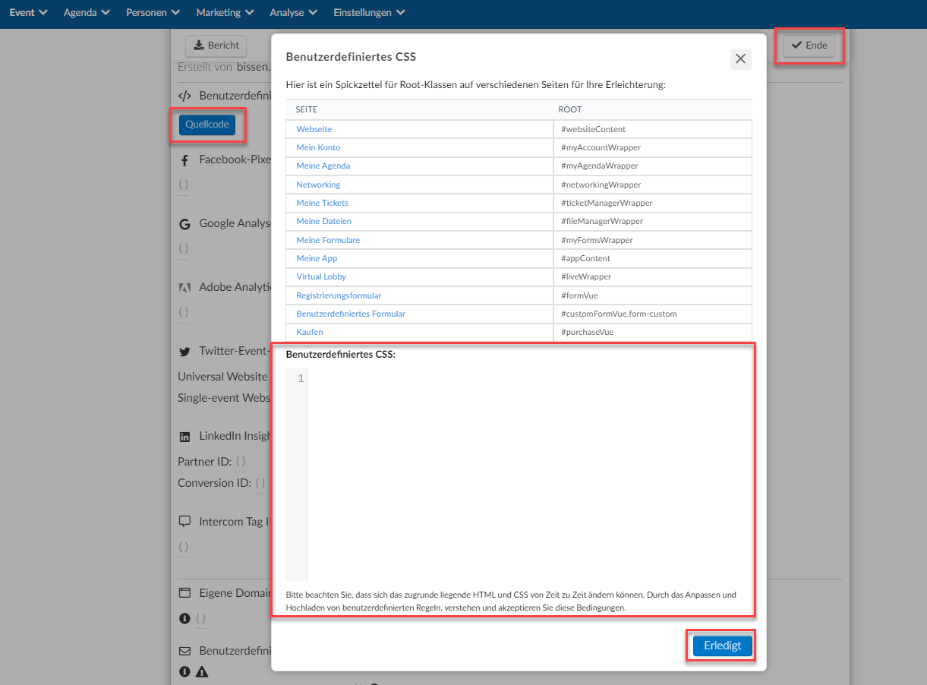Click the warning triangle icon at the bottom
927x685 pixels.
[202, 672]
